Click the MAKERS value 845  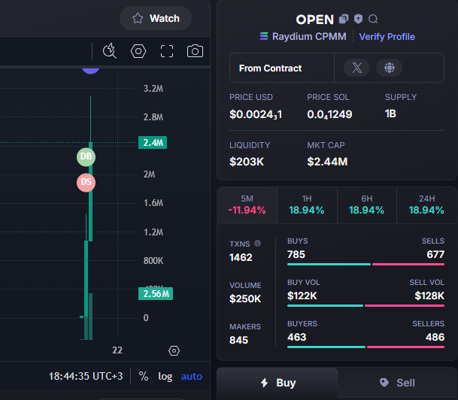click(x=238, y=341)
